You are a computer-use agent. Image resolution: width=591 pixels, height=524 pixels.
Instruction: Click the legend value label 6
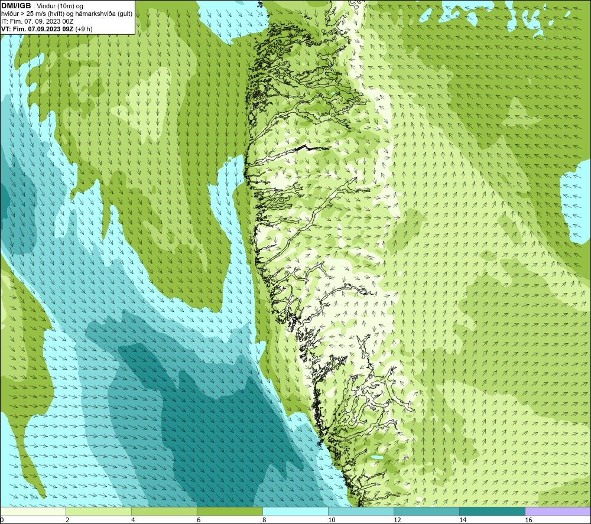point(199,520)
